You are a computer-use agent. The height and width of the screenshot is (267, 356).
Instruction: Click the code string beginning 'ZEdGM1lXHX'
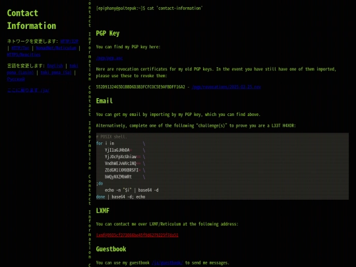[x=122, y=170]
